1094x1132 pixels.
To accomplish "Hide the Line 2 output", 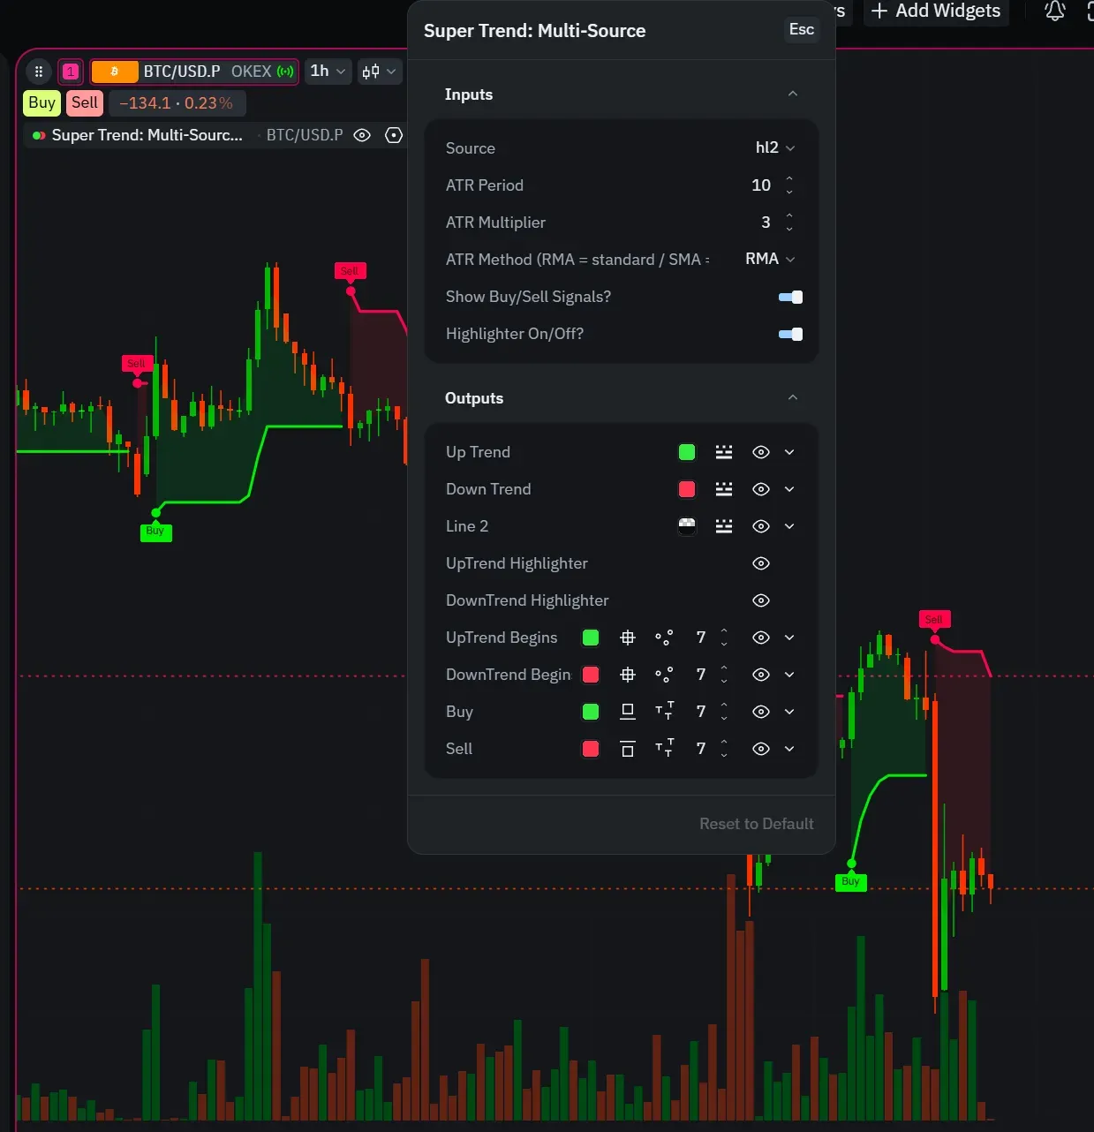I will (x=761, y=526).
